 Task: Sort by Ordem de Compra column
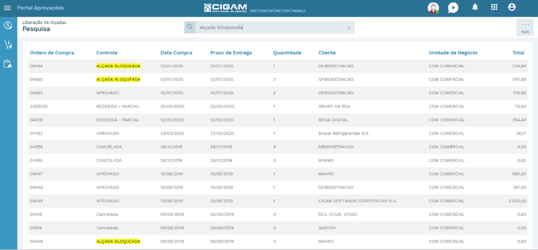pos(52,53)
